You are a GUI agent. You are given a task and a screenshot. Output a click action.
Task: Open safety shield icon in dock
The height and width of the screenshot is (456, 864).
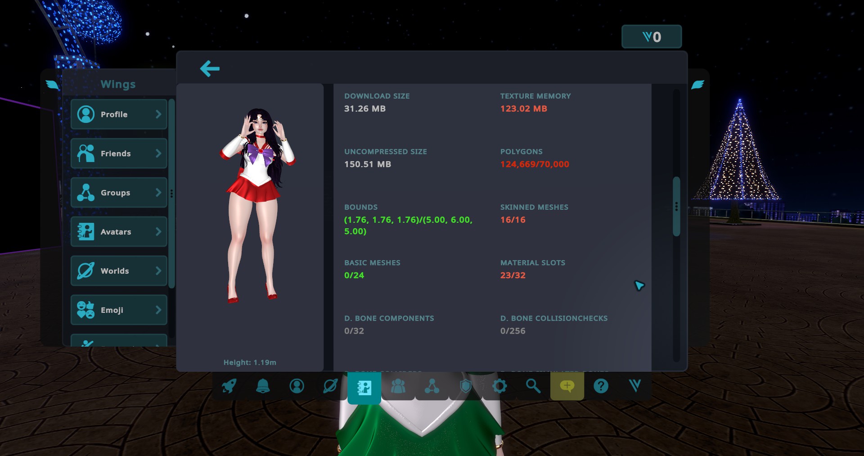[466, 386]
